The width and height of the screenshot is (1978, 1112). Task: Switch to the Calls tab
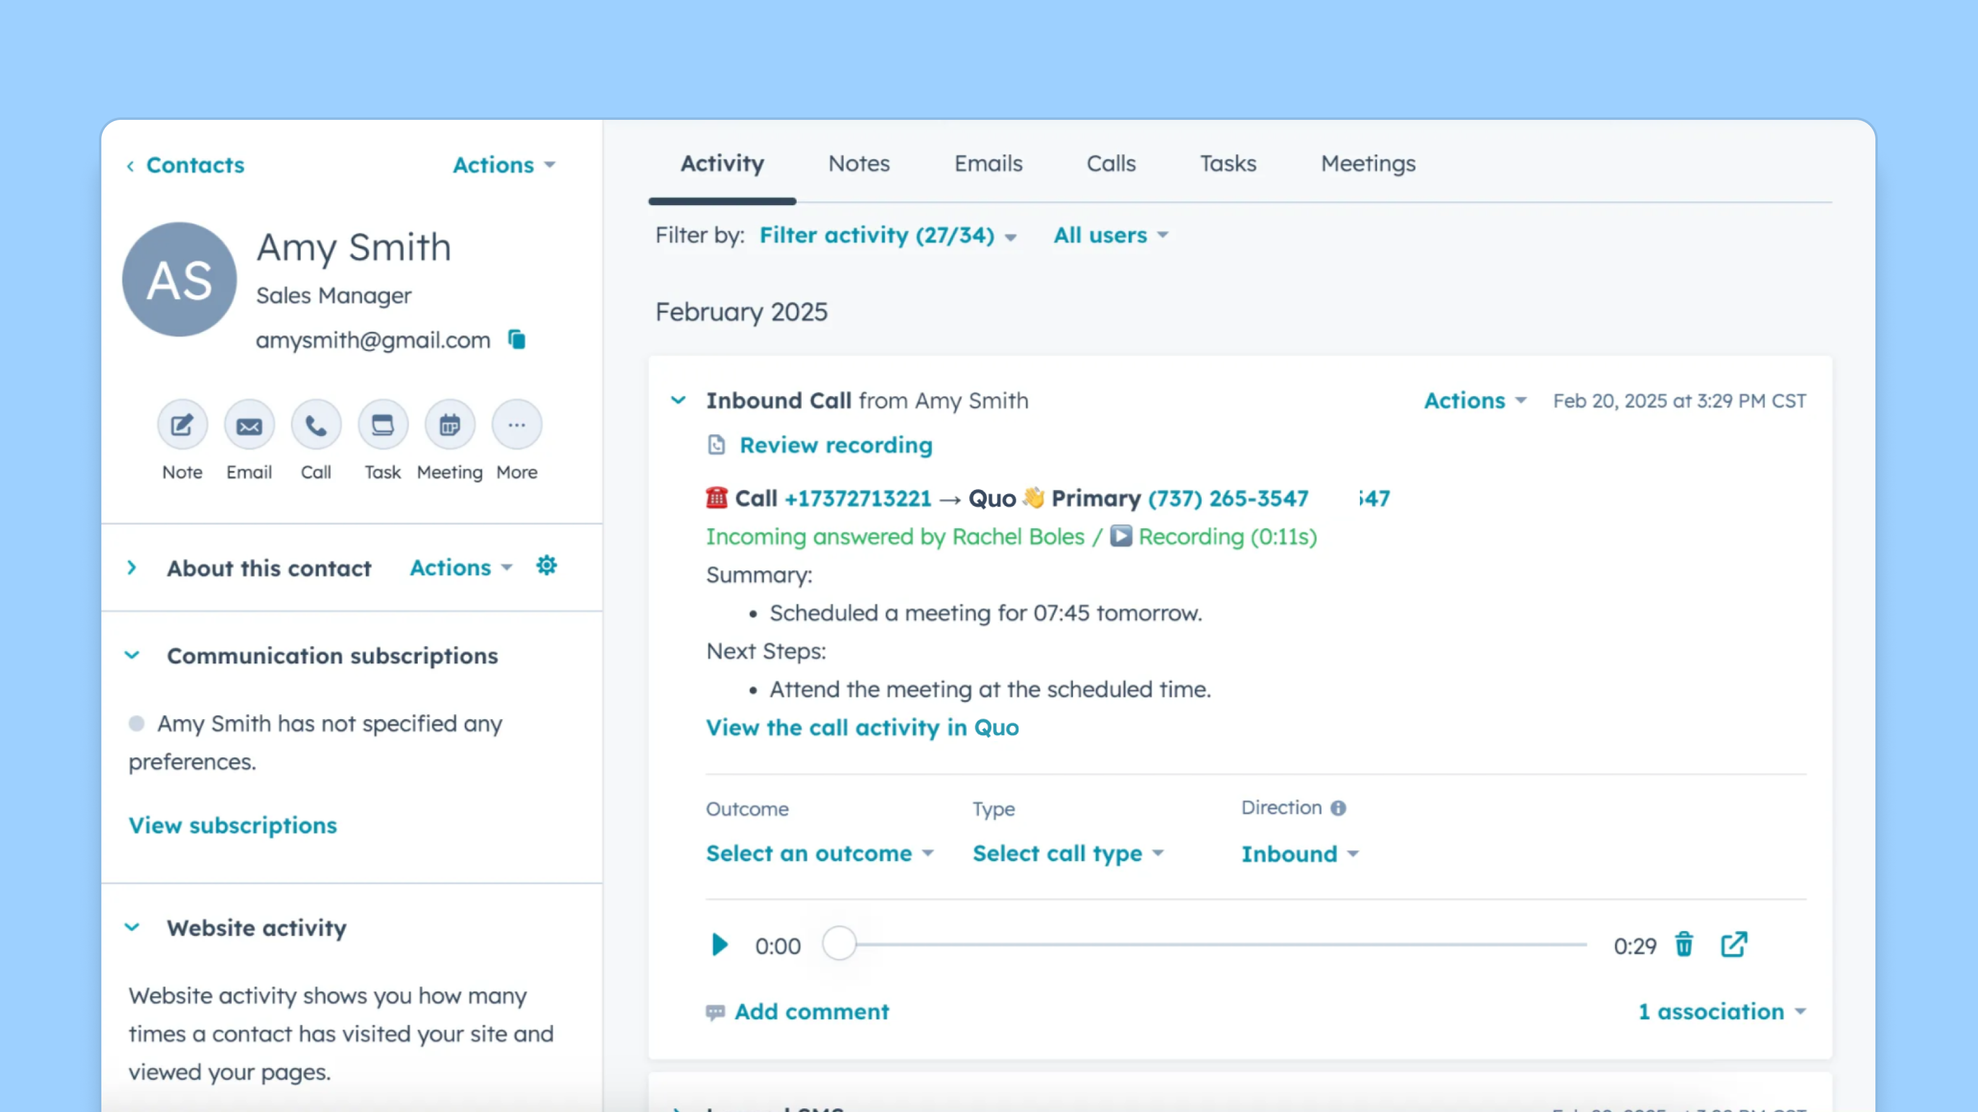pyautogui.click(x=1111, y=164)
